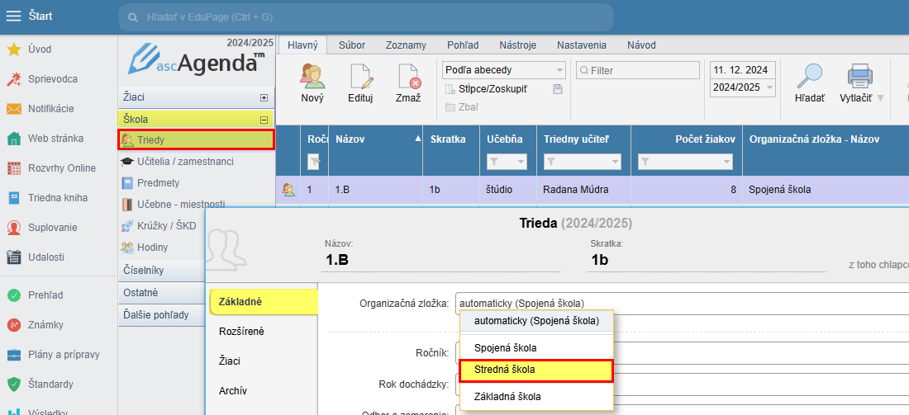Click the save column layout icon
Viewport: 909px width, 415px height.
coord(557,89)
